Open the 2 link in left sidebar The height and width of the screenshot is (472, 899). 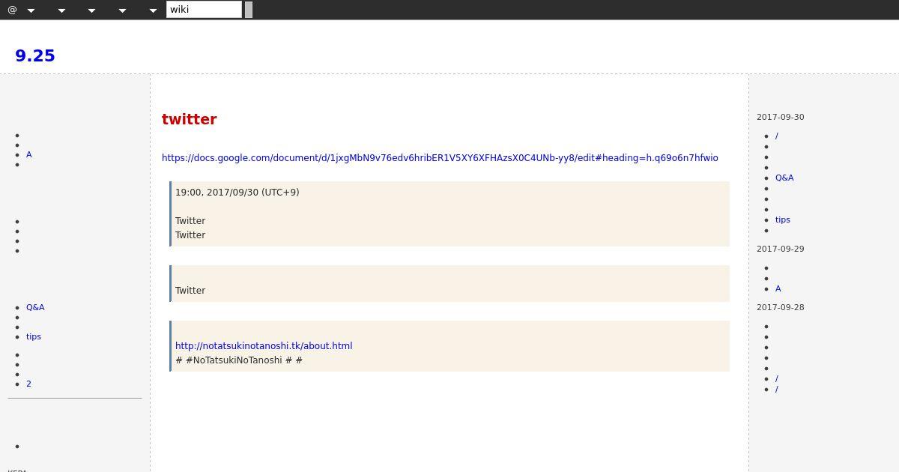[28, 384]
